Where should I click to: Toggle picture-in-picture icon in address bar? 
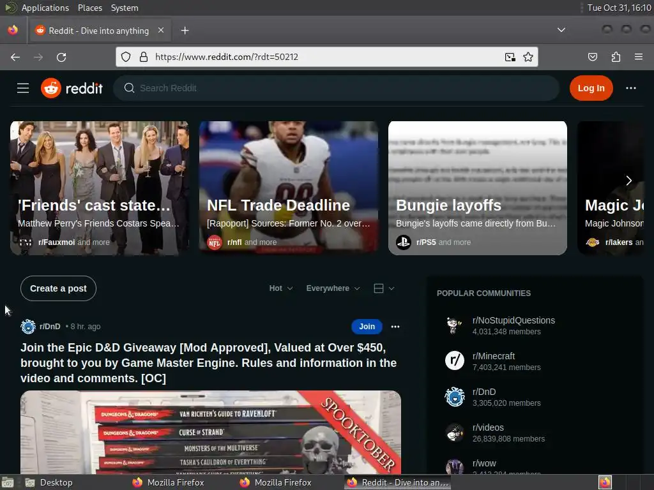(510, 57)
